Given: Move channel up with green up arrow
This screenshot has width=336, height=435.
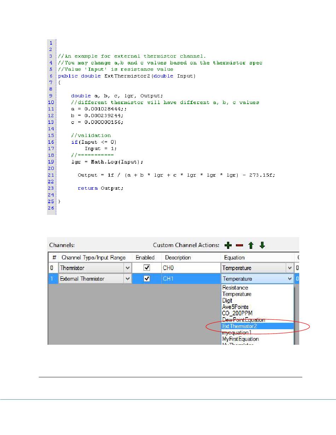Looking at the screenshot, I should (251, 245).
